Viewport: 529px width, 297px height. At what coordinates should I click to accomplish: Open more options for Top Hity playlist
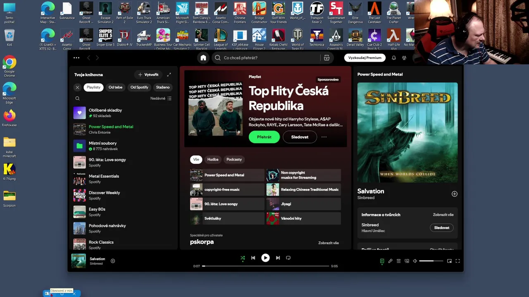324,137
